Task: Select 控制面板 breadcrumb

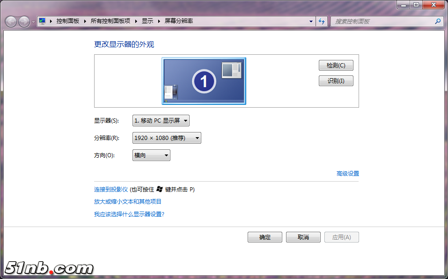Action: (68, 21)
